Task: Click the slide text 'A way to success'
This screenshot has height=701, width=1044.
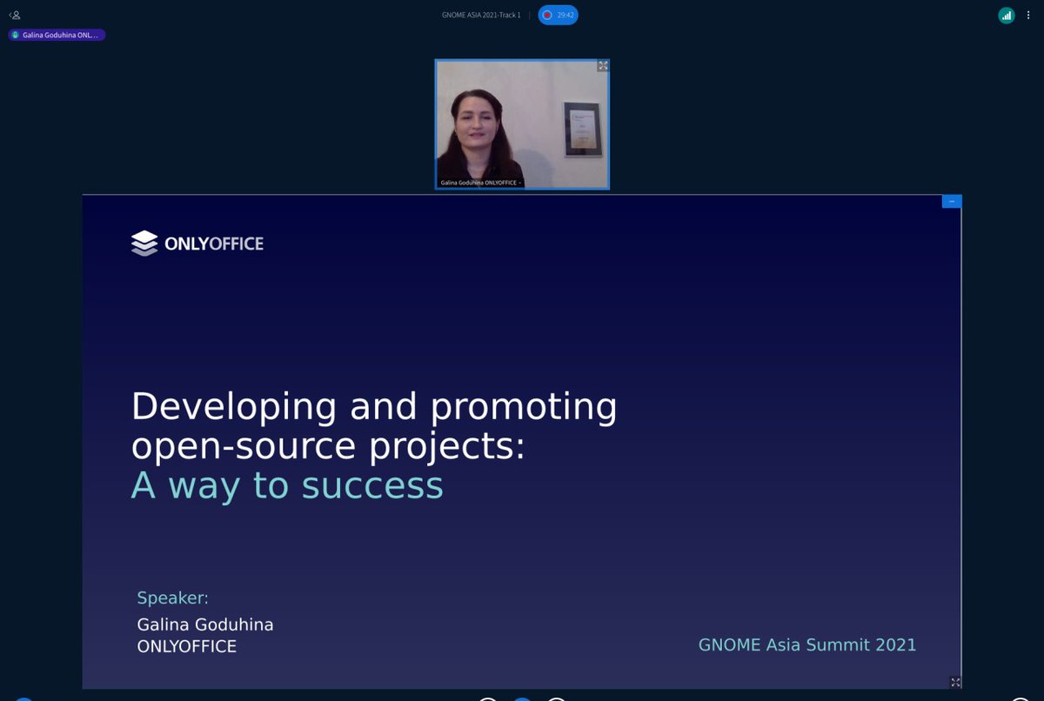Action: point(287,486)
